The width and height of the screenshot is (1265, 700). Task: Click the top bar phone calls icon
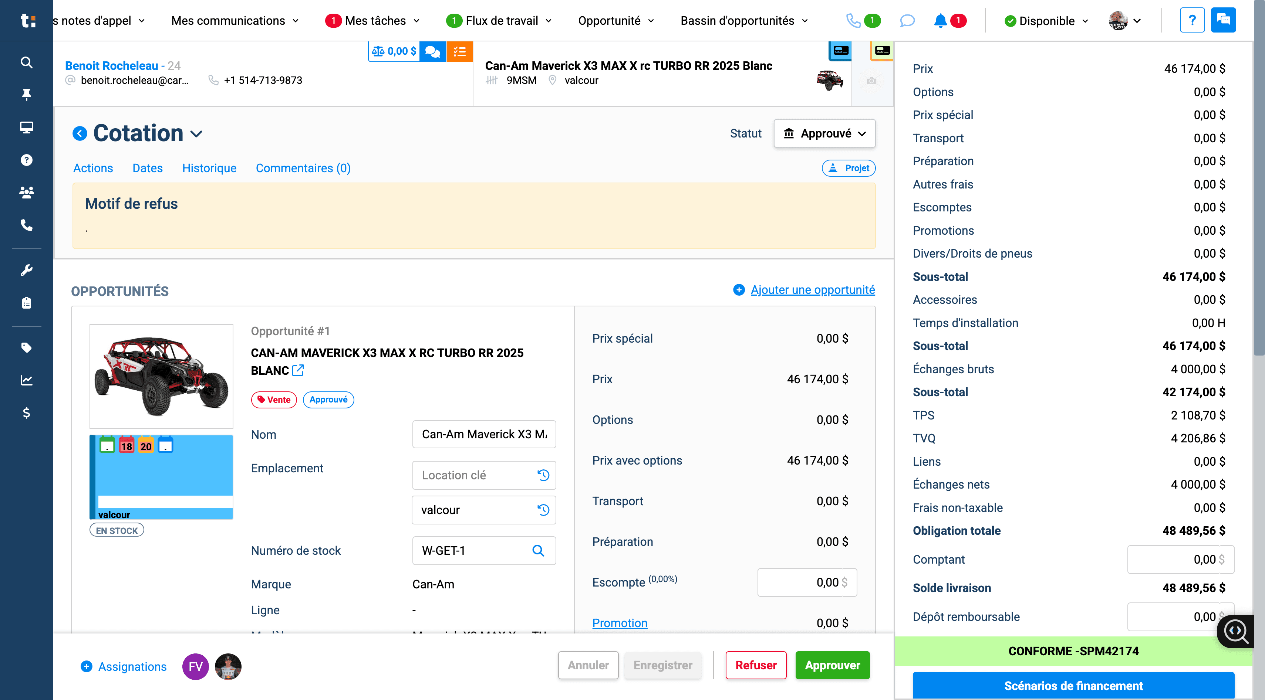point(853,21)
